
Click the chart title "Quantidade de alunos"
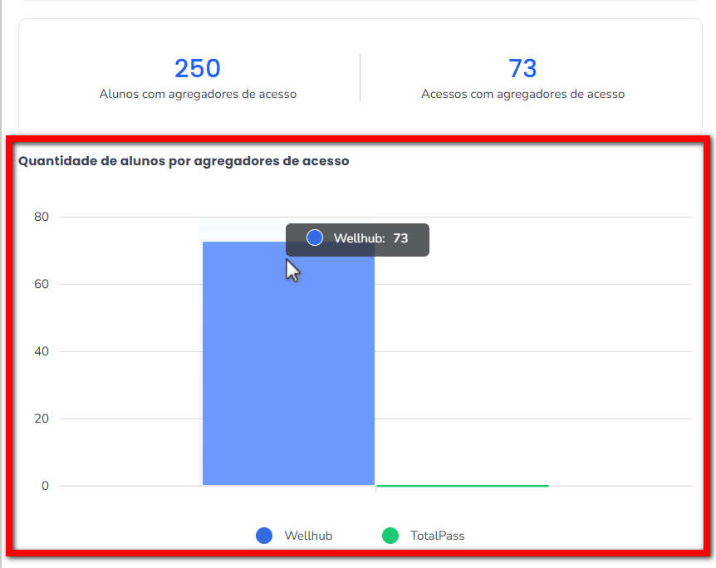click(184, 161)
